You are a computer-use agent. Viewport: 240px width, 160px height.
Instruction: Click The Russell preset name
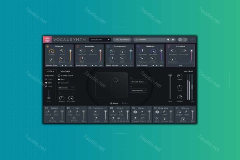[142, 66]
